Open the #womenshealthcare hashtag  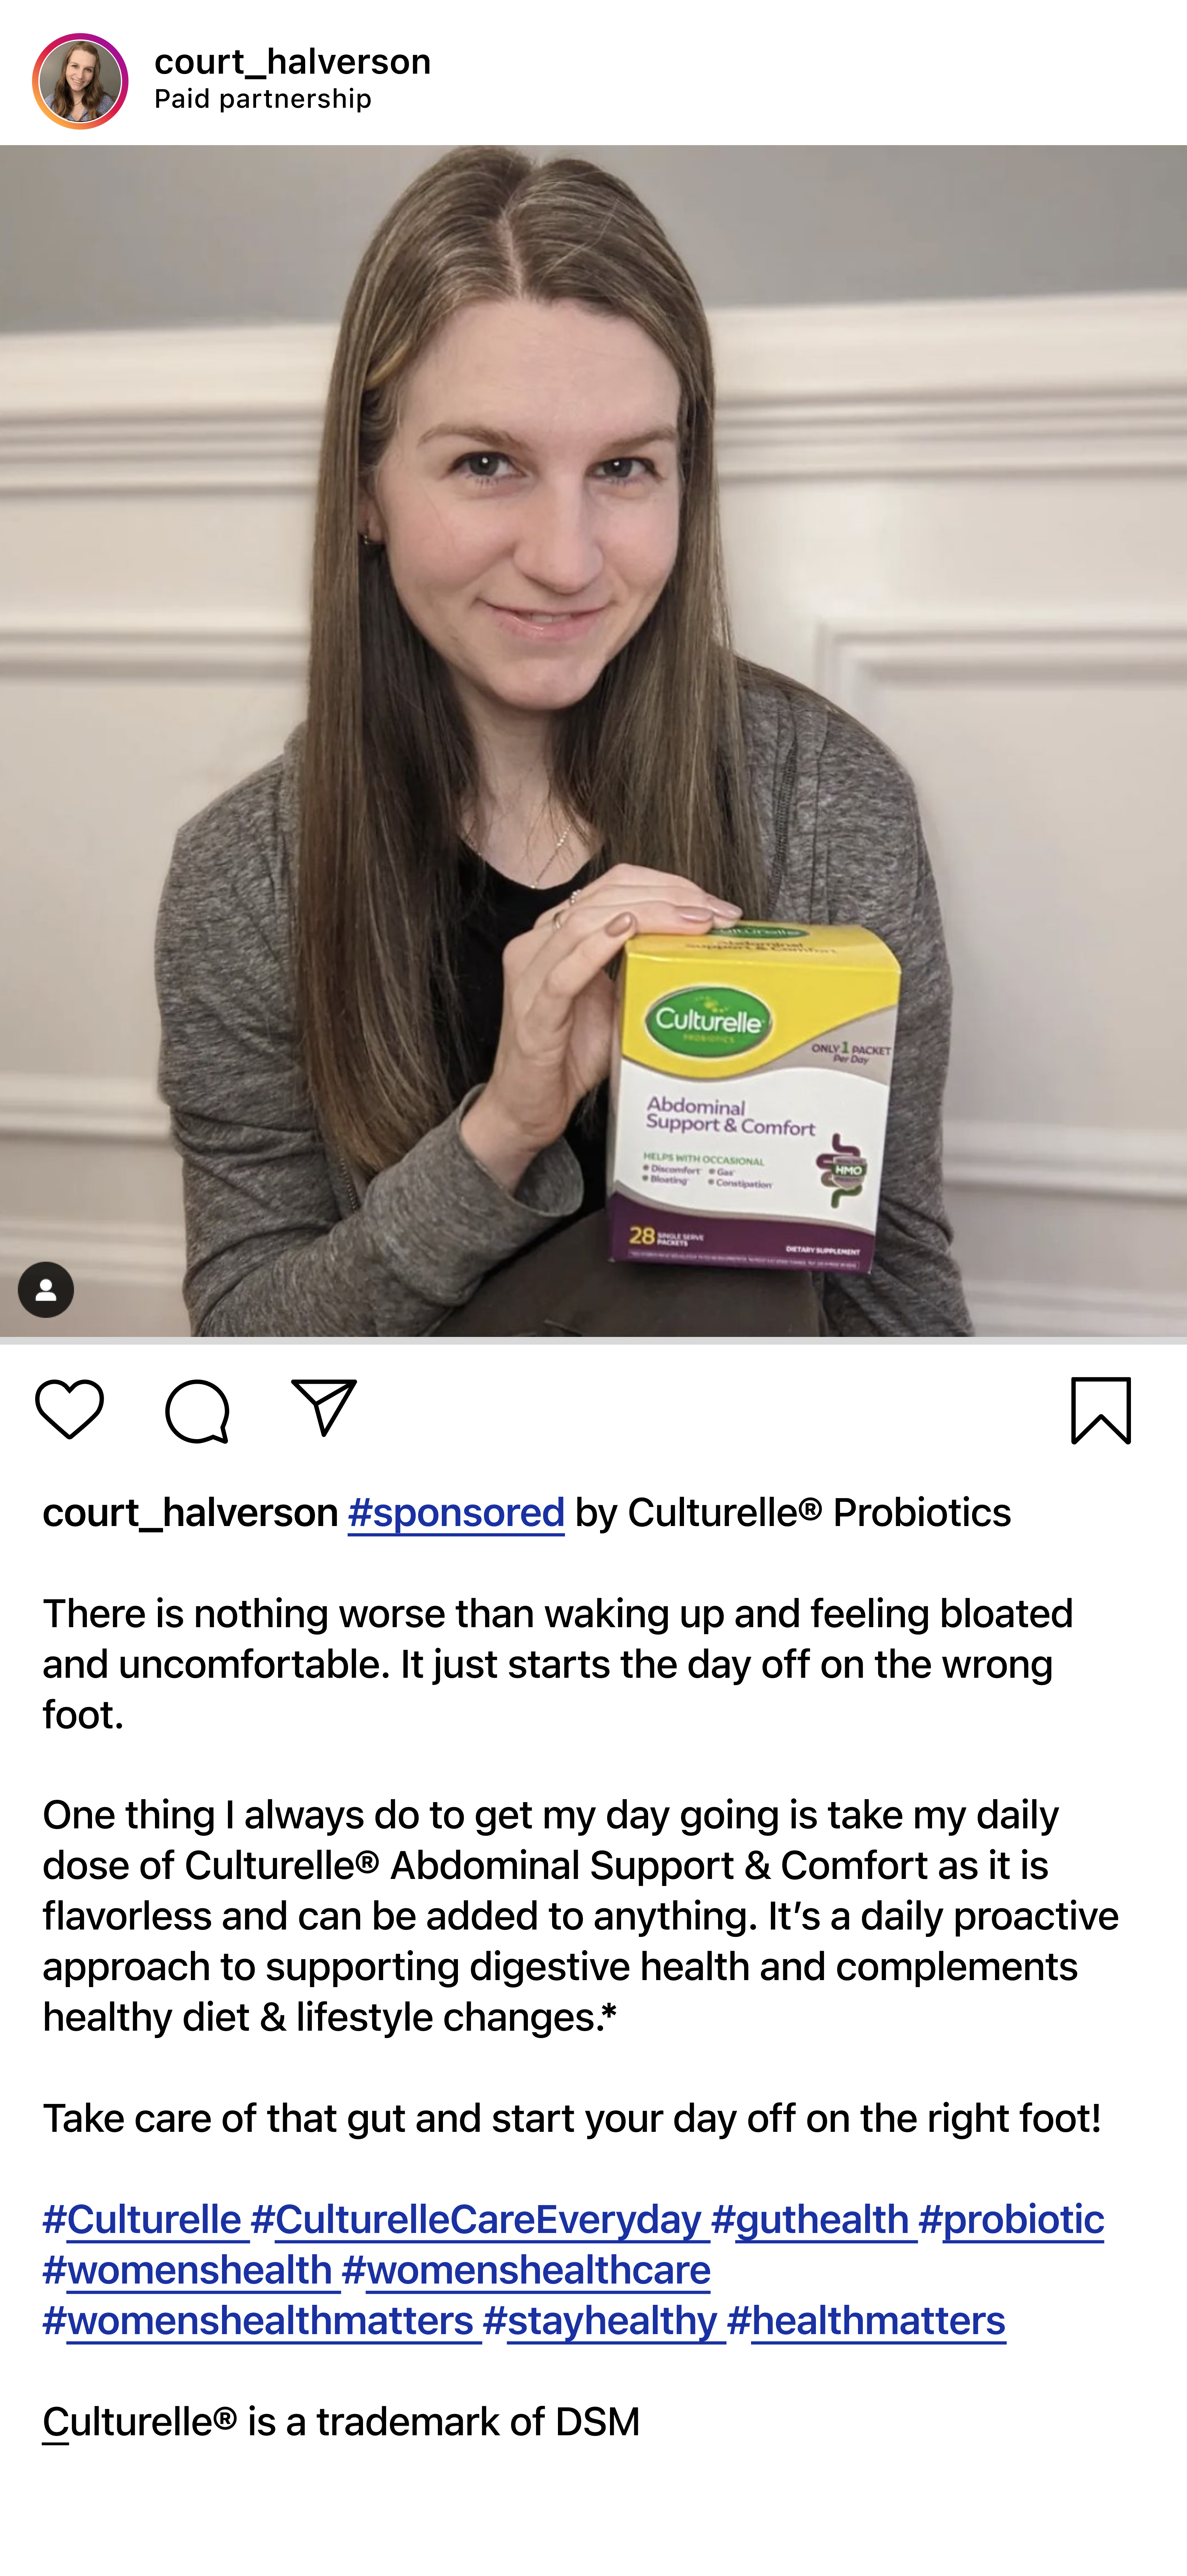526,2270
